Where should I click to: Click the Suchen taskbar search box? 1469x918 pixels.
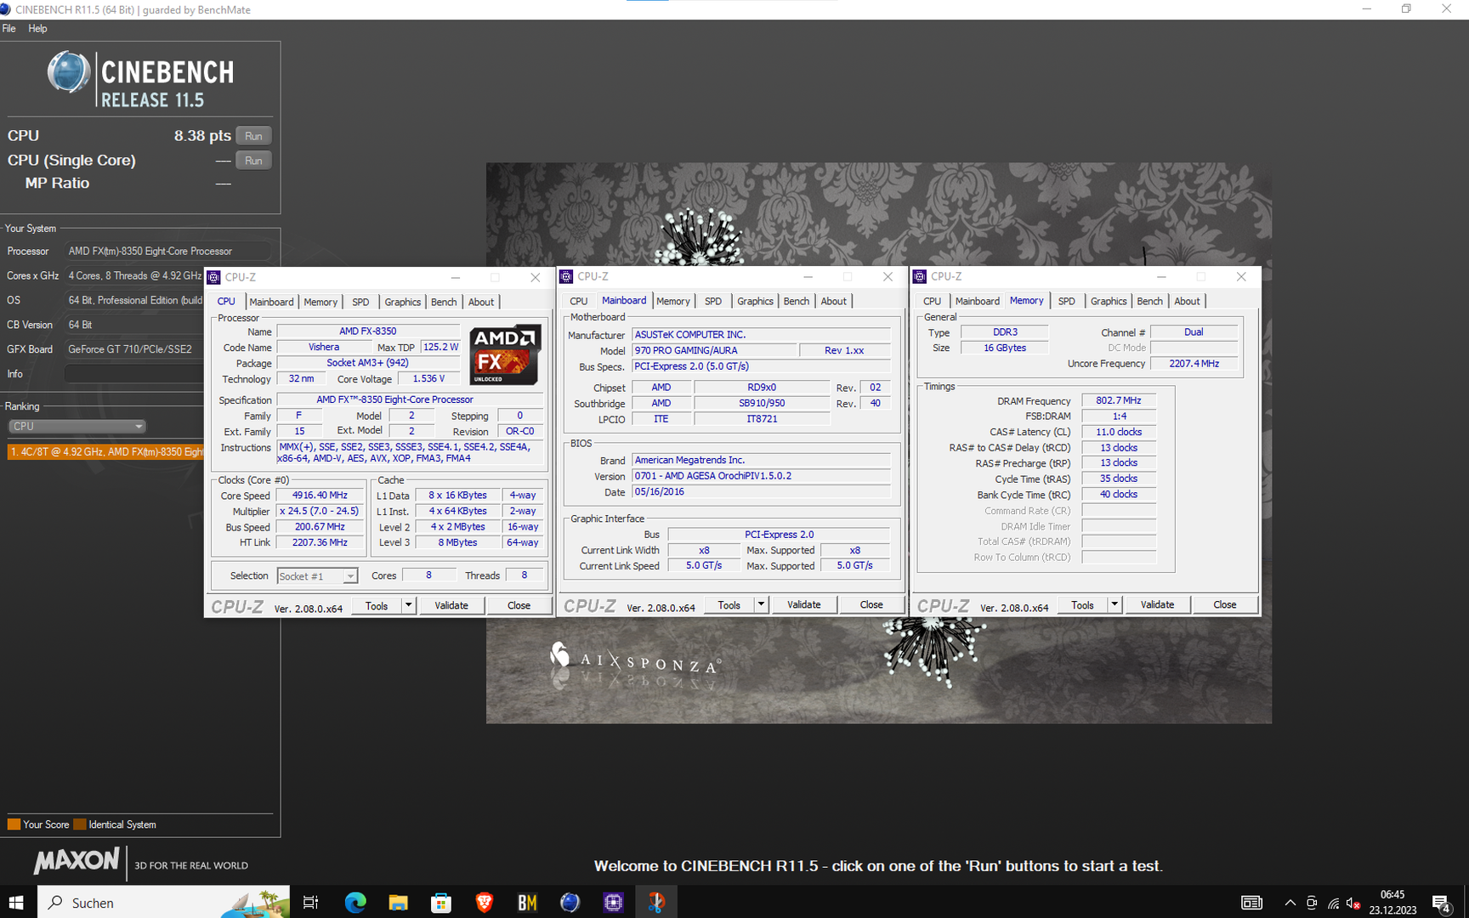163,902
